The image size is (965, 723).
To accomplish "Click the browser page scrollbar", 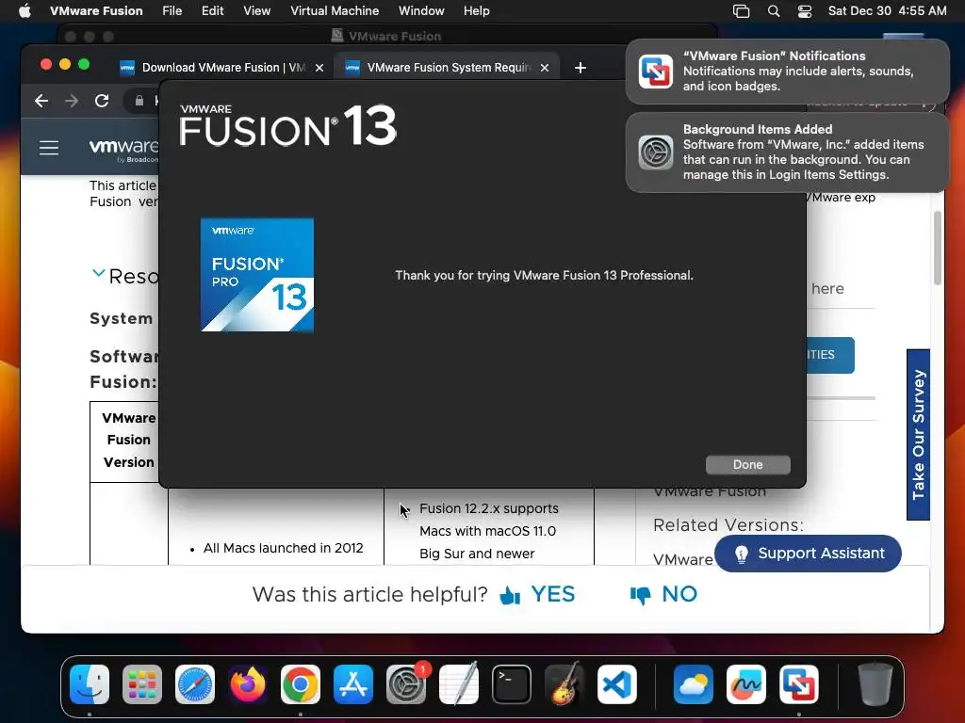I will pyautogui.click(x=938, y=248).
